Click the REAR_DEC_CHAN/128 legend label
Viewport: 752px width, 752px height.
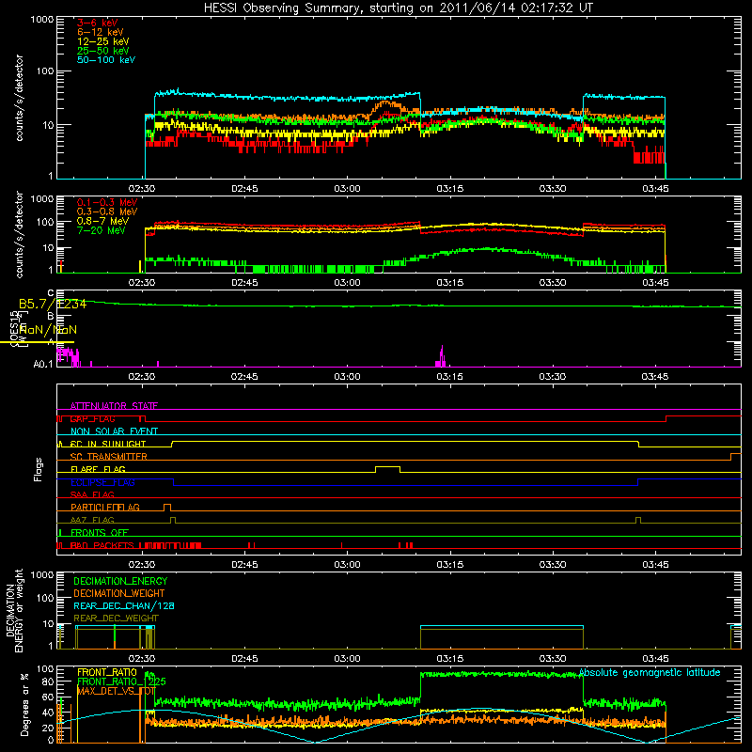(124, 606)
